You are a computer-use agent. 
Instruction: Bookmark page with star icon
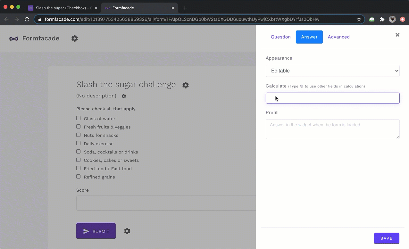point(359,19)
